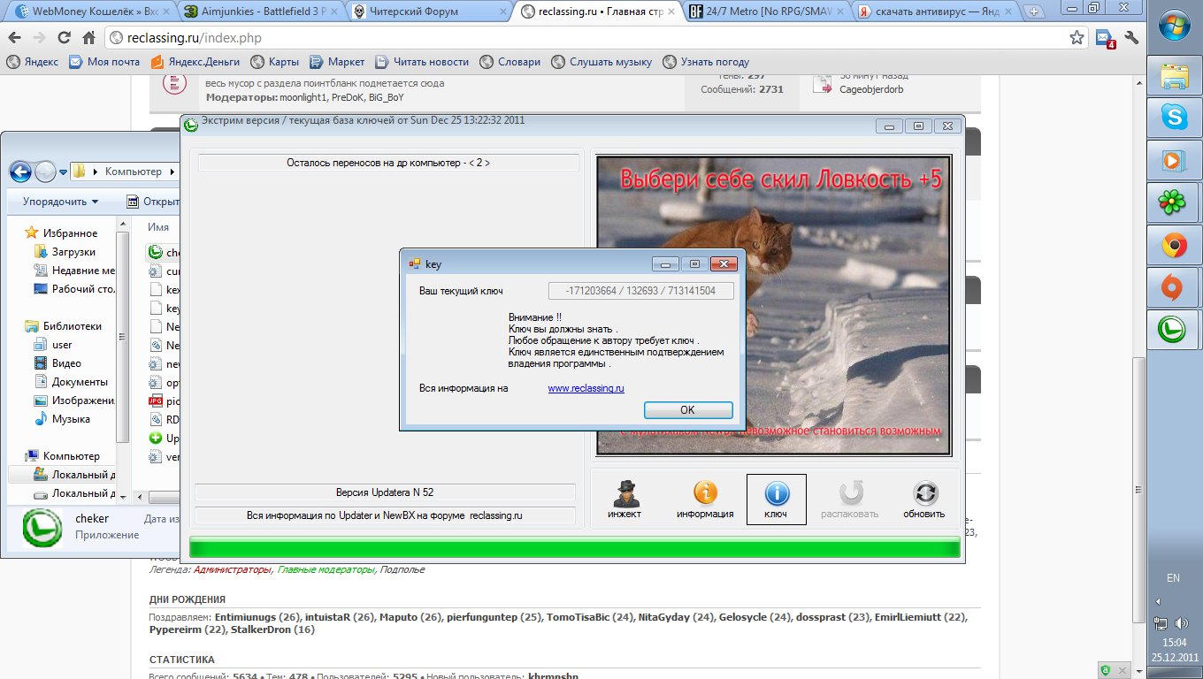Open Explorer recent pages dropdown arrow
The height and width of the screenshot is (679, 1203).
pyautogui.click(x=61, y=172)
